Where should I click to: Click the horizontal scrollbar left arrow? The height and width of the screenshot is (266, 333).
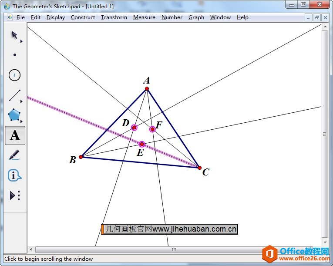31,249
